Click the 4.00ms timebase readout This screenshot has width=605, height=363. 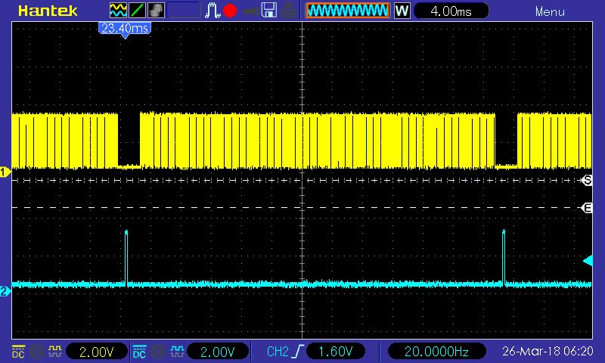click(x=451, y=11)
